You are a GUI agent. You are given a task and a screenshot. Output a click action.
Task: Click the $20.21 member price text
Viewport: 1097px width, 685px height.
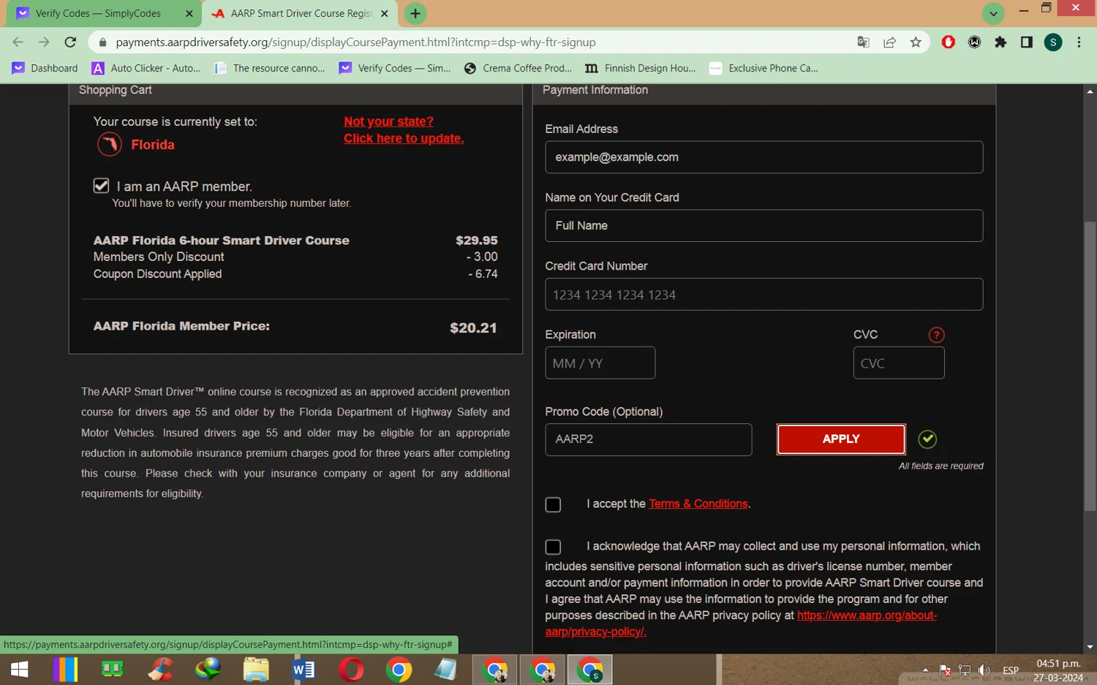point(473,328)
